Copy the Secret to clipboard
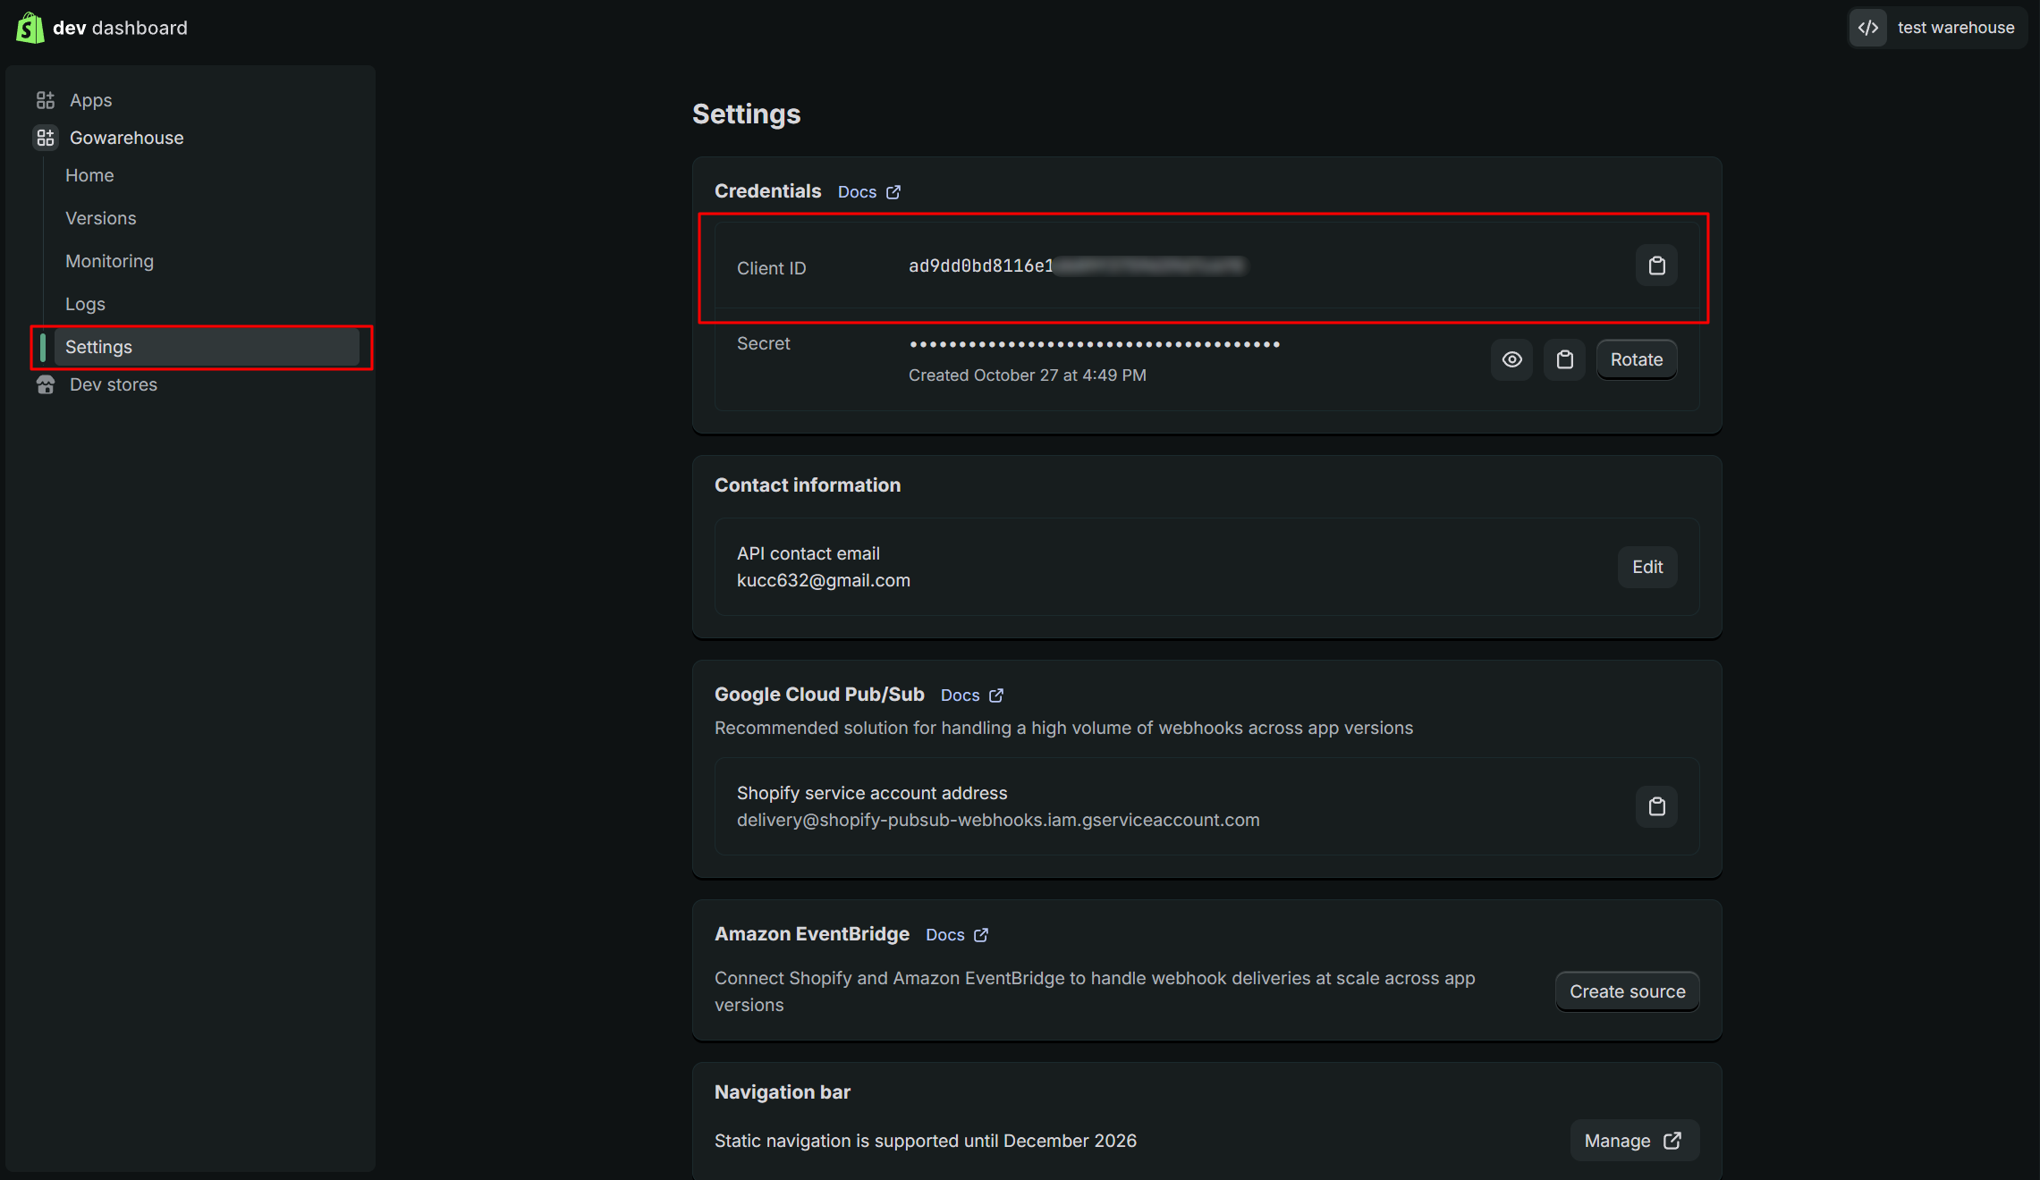2040x1180 pixels. pos(1564,359)
